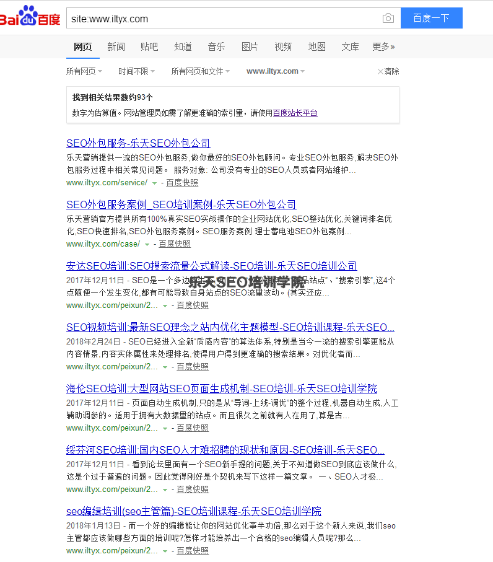Screen dimensions: 493x562
Task: Open the 时间不限 time filter dropdown
Action: [x=136, y=71]
